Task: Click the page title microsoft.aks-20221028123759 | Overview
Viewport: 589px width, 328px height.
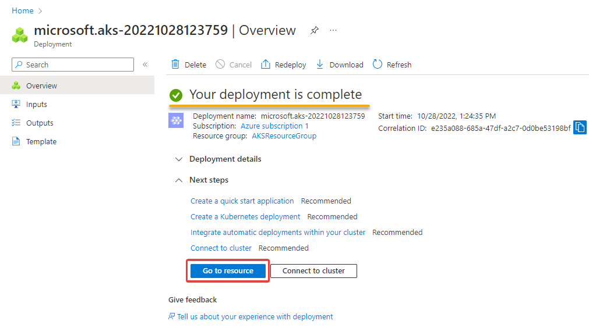Action: (x=164, y=30)
